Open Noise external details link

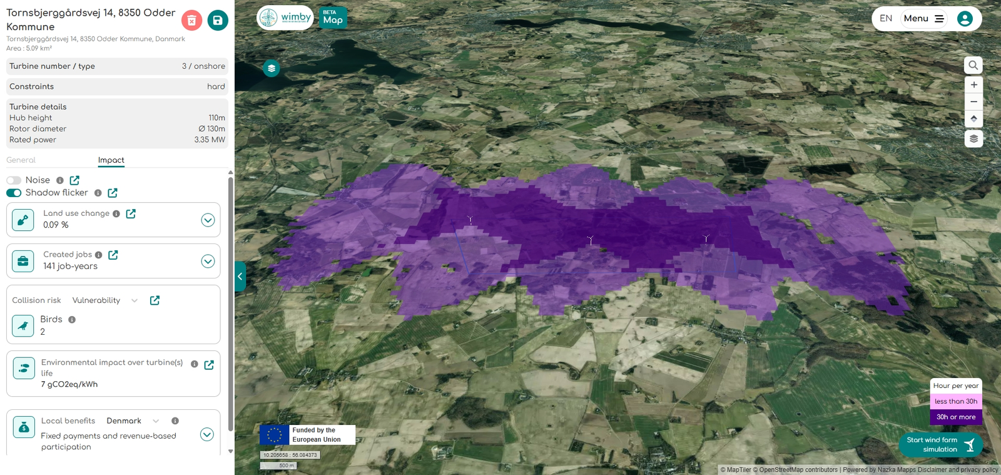point(74,180)
